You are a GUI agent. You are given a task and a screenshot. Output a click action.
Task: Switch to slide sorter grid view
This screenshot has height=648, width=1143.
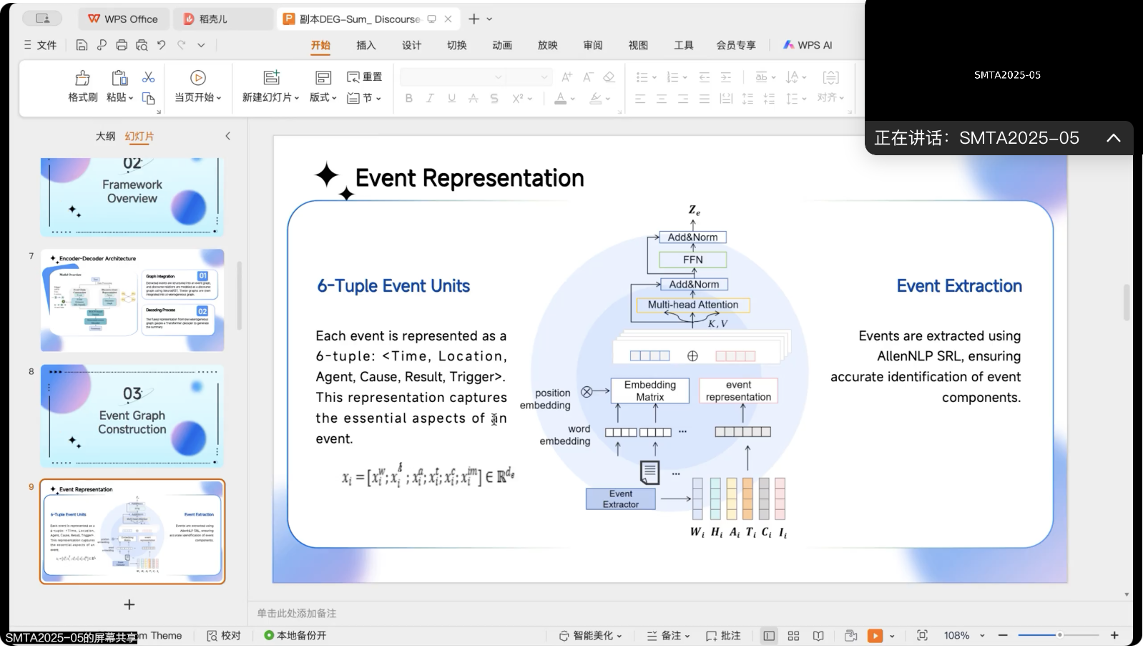click(793, 636)
